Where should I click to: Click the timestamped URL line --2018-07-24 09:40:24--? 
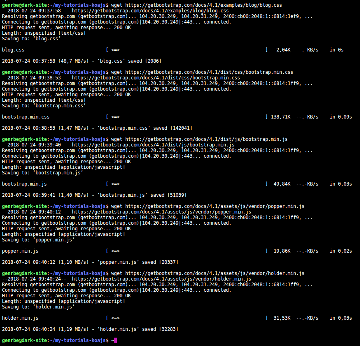[126, 279]
